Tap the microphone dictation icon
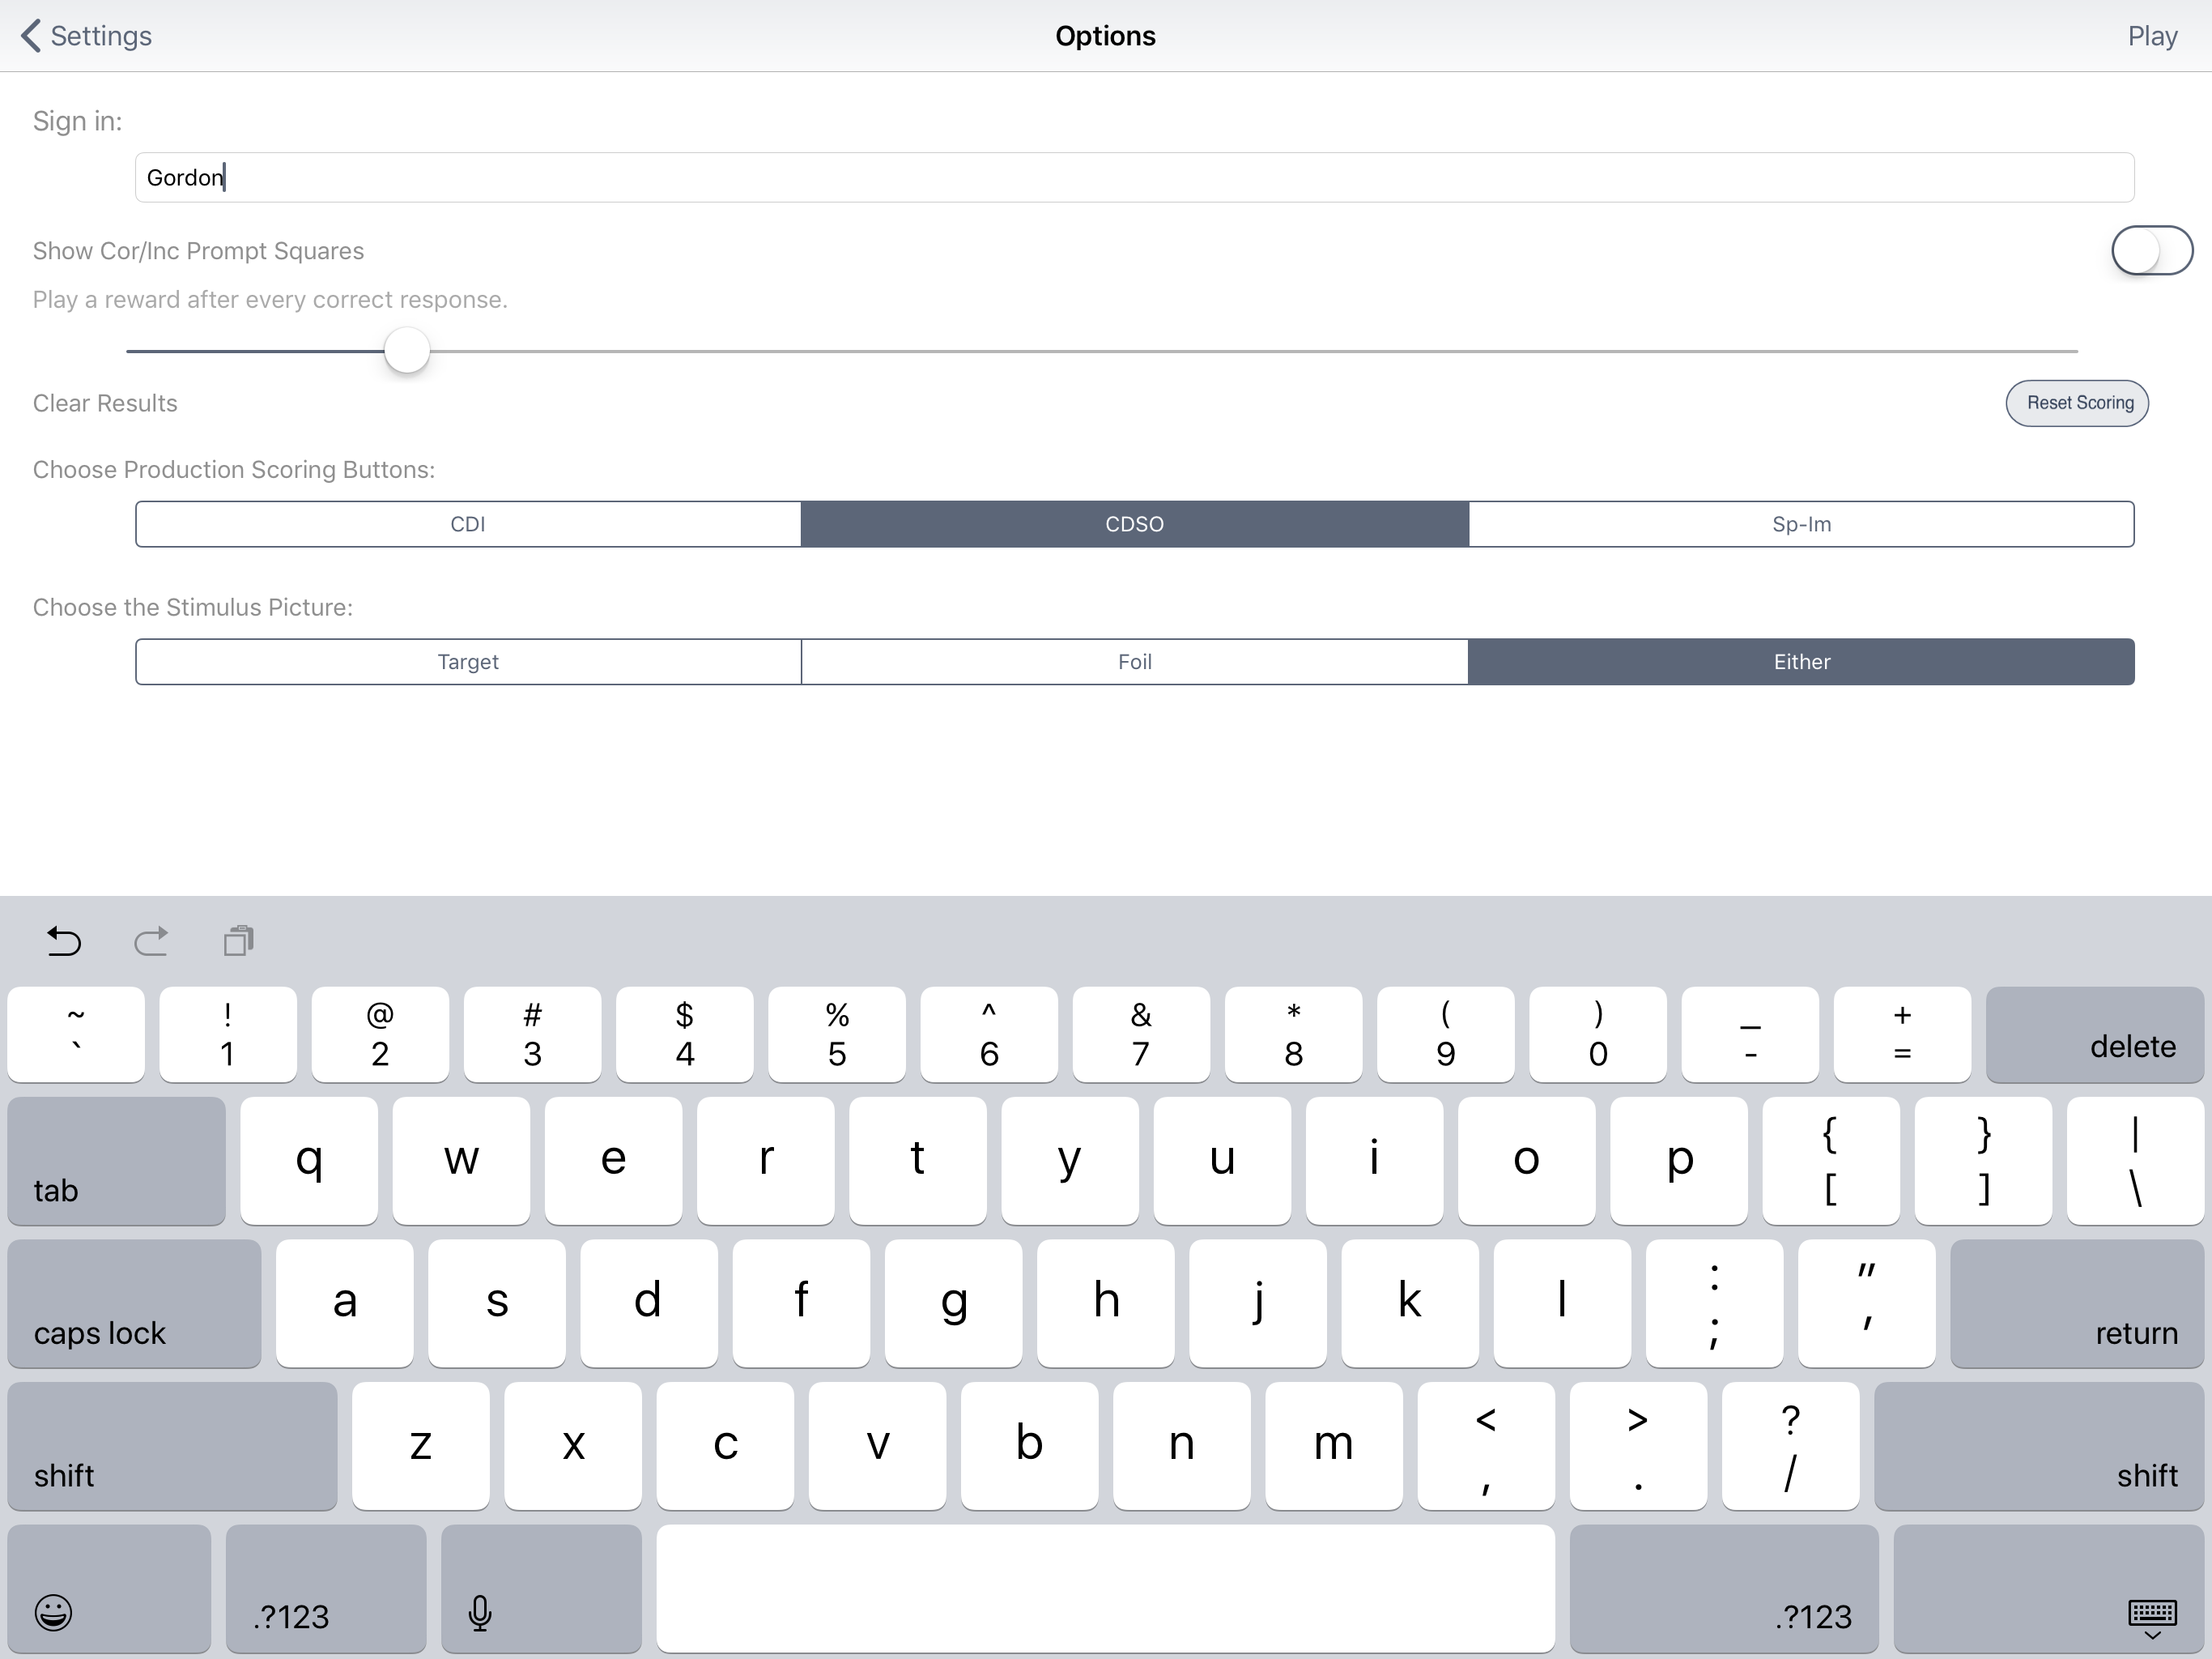This screenshot has height=1659, width=2212. click(480, 1612)
